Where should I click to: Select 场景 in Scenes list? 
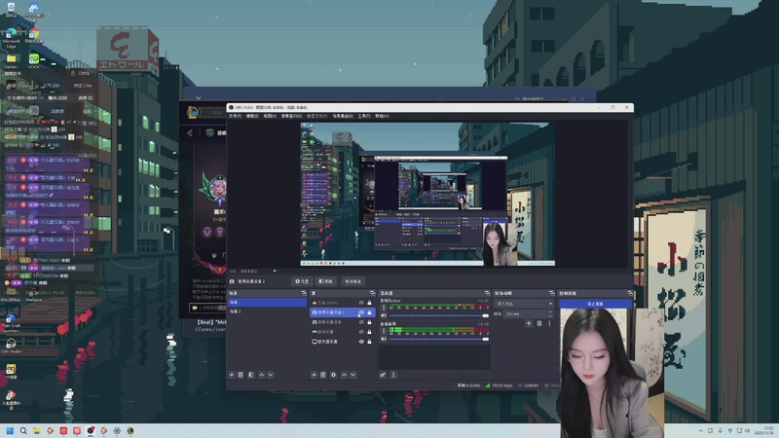(267, 302)
